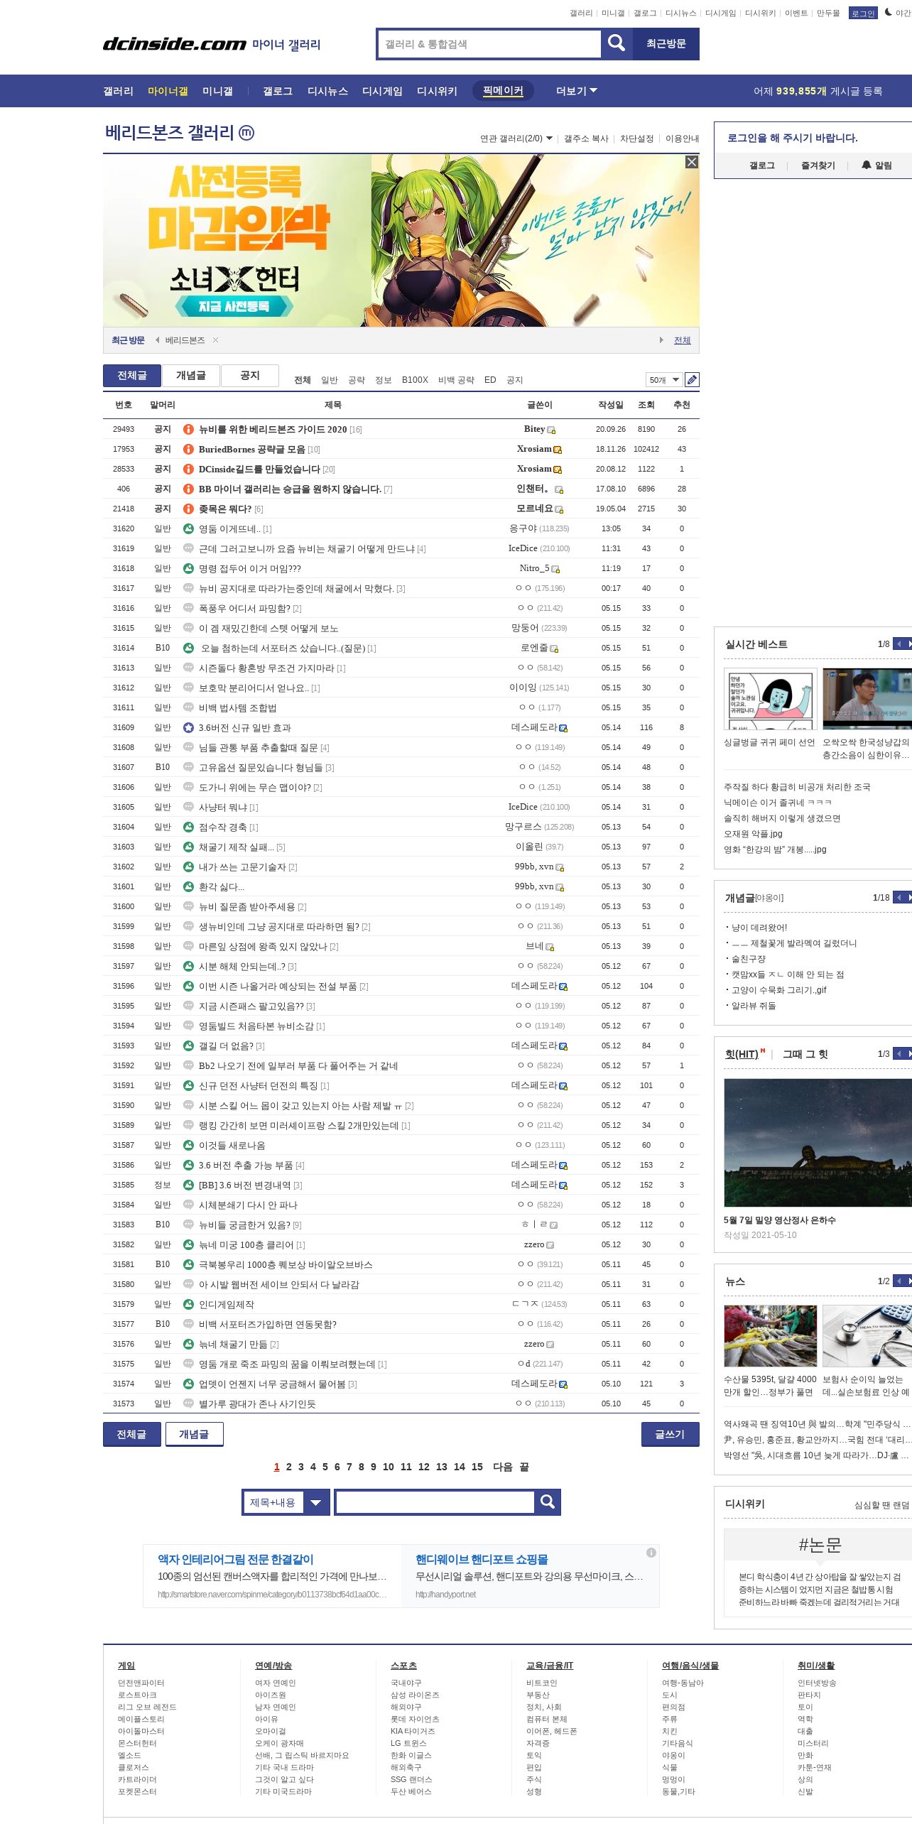Go to previous in 실시간 베스트
912x1824 pixels.
899,644
